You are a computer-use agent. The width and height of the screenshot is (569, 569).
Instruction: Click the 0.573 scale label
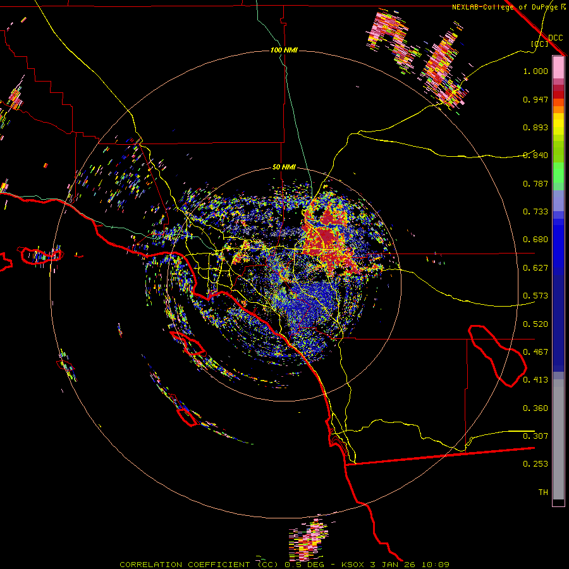pos(535,296)
